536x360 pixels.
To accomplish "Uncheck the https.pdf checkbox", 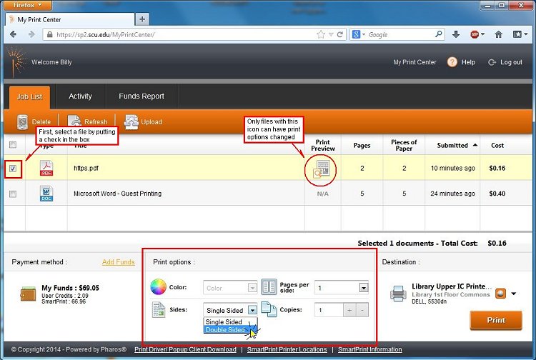I will (x=12, y=169).
